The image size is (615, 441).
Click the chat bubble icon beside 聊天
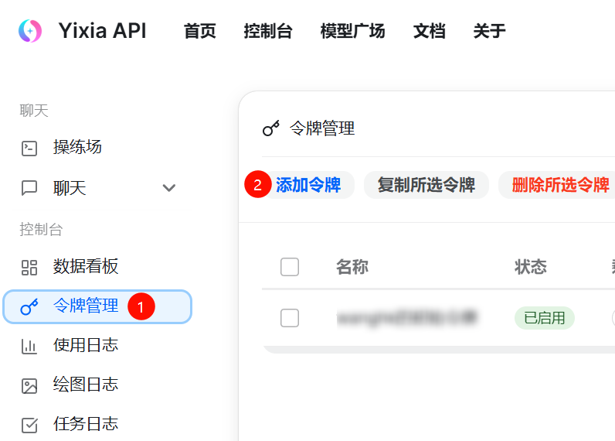(29, 188)
